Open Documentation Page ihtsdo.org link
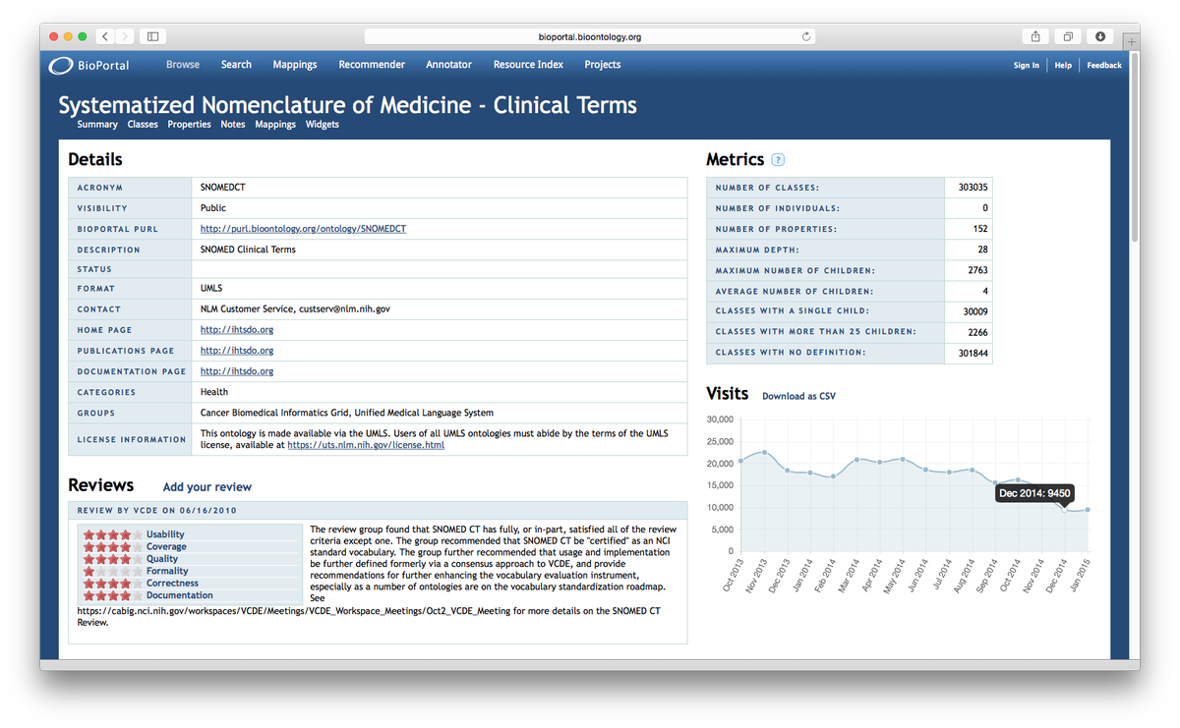 237,371
